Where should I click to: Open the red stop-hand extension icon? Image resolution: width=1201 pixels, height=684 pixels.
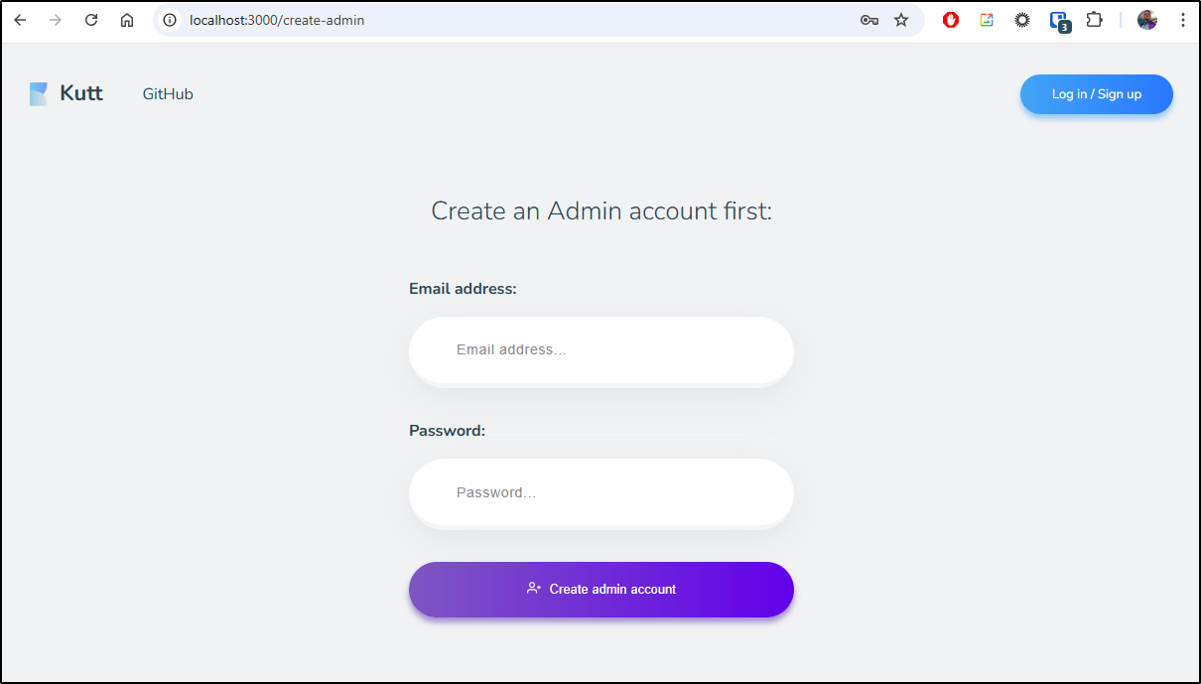coord(951,20)
